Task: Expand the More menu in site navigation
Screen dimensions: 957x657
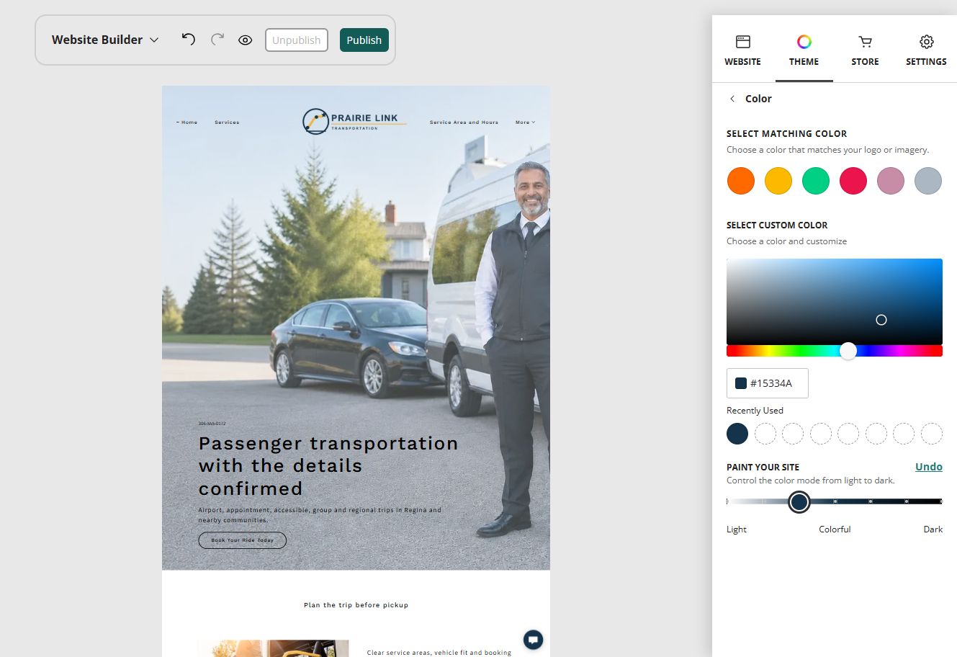Action: click(x=526, y=122)
